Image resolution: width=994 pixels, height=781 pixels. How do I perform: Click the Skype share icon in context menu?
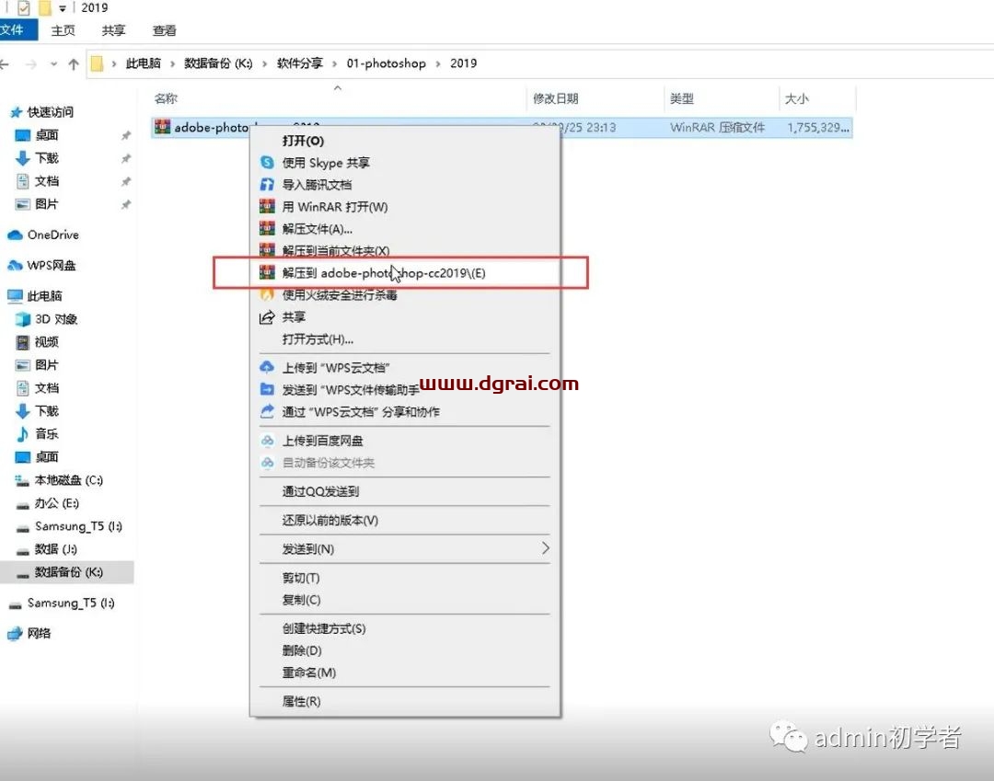click(x=267, y=163)
